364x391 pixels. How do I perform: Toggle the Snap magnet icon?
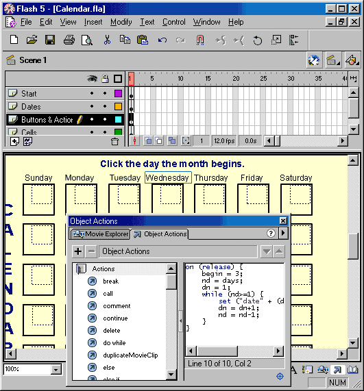coord(200,40)
